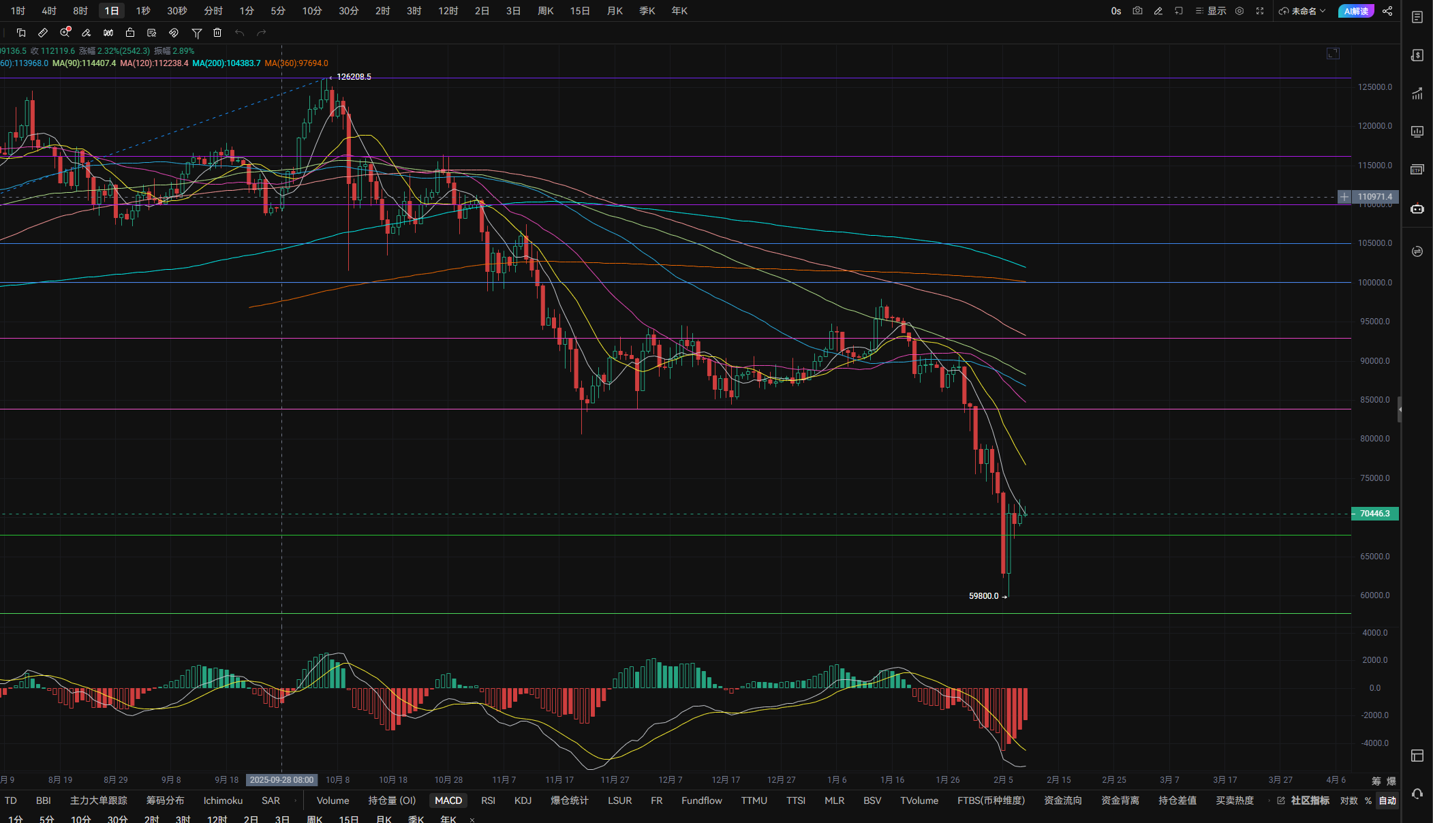1433x823 pixels.
Task: Switch to the 4时 timeframe
Action: point(49,11)
